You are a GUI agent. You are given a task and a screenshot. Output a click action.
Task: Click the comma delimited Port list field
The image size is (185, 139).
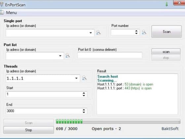[x=110, y=55]
